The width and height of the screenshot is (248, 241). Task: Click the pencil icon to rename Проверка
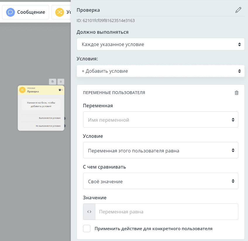tap(238, 10)
